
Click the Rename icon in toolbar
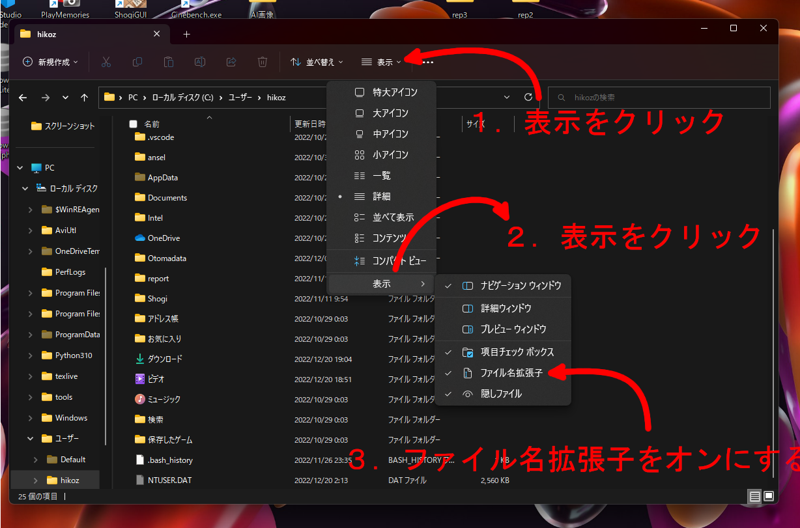pyautogui.click(x=200, y=62)
